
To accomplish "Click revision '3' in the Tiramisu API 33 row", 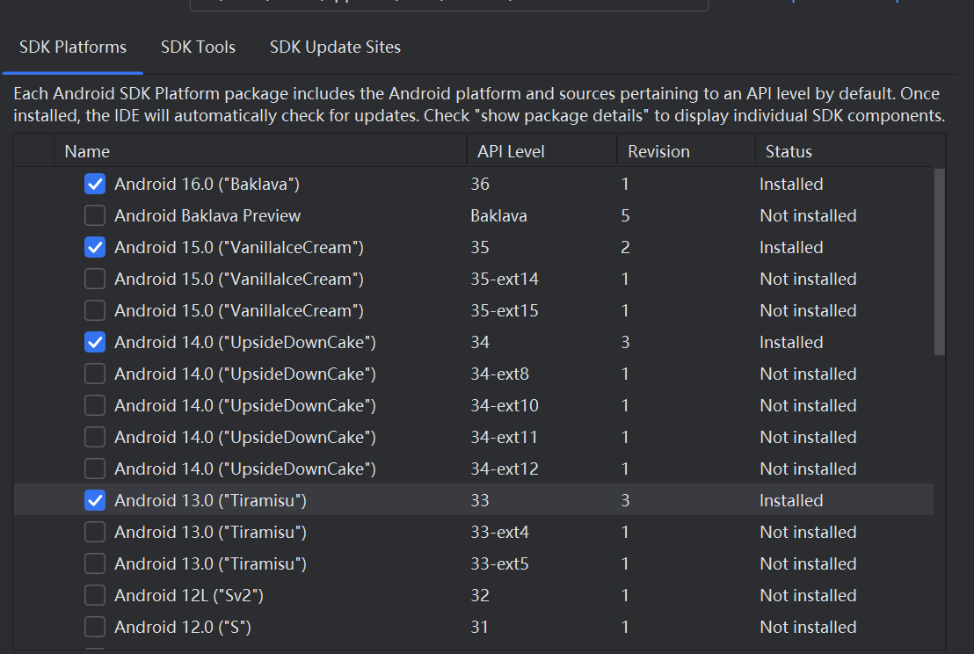I will [625, 500].
